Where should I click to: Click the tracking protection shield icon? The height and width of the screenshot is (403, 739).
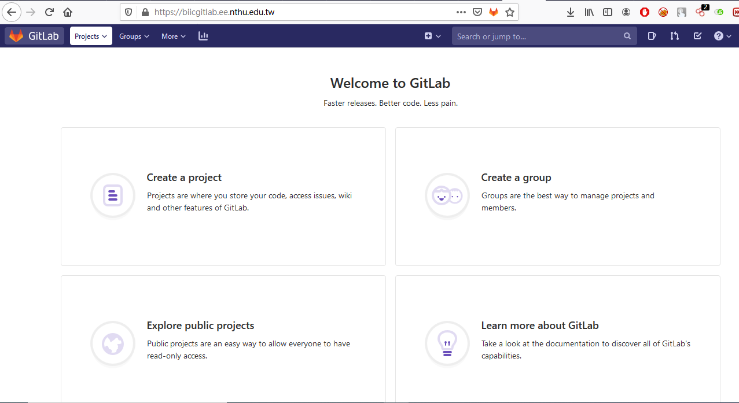coord(129,12)
